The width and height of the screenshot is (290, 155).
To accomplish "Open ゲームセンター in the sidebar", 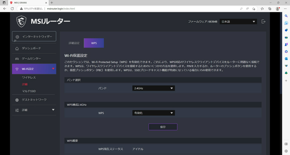I will [x=34, y=59].
